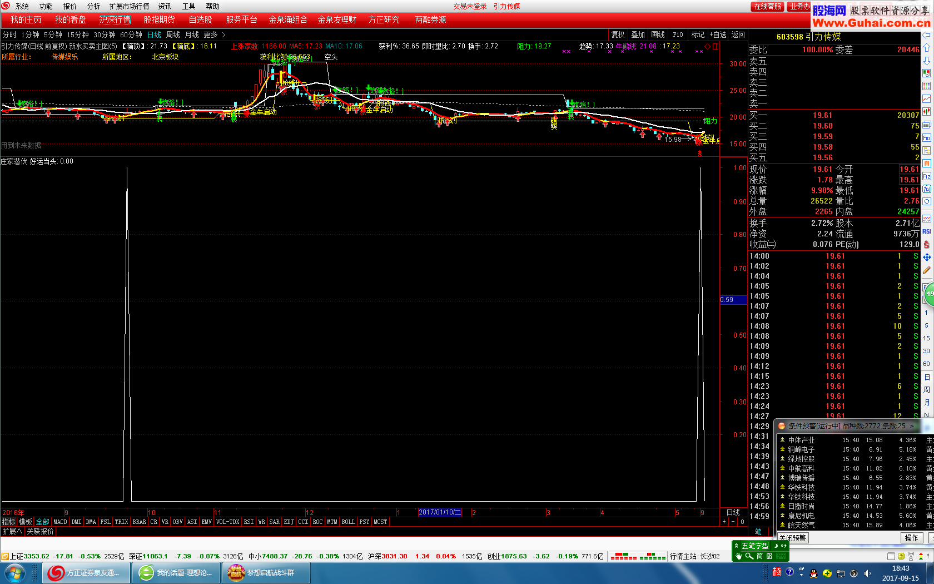Click the QQ penguin tray icon
Image resolution: width=934 pixels, height=584 pixels.
click(x=814, y=573)
